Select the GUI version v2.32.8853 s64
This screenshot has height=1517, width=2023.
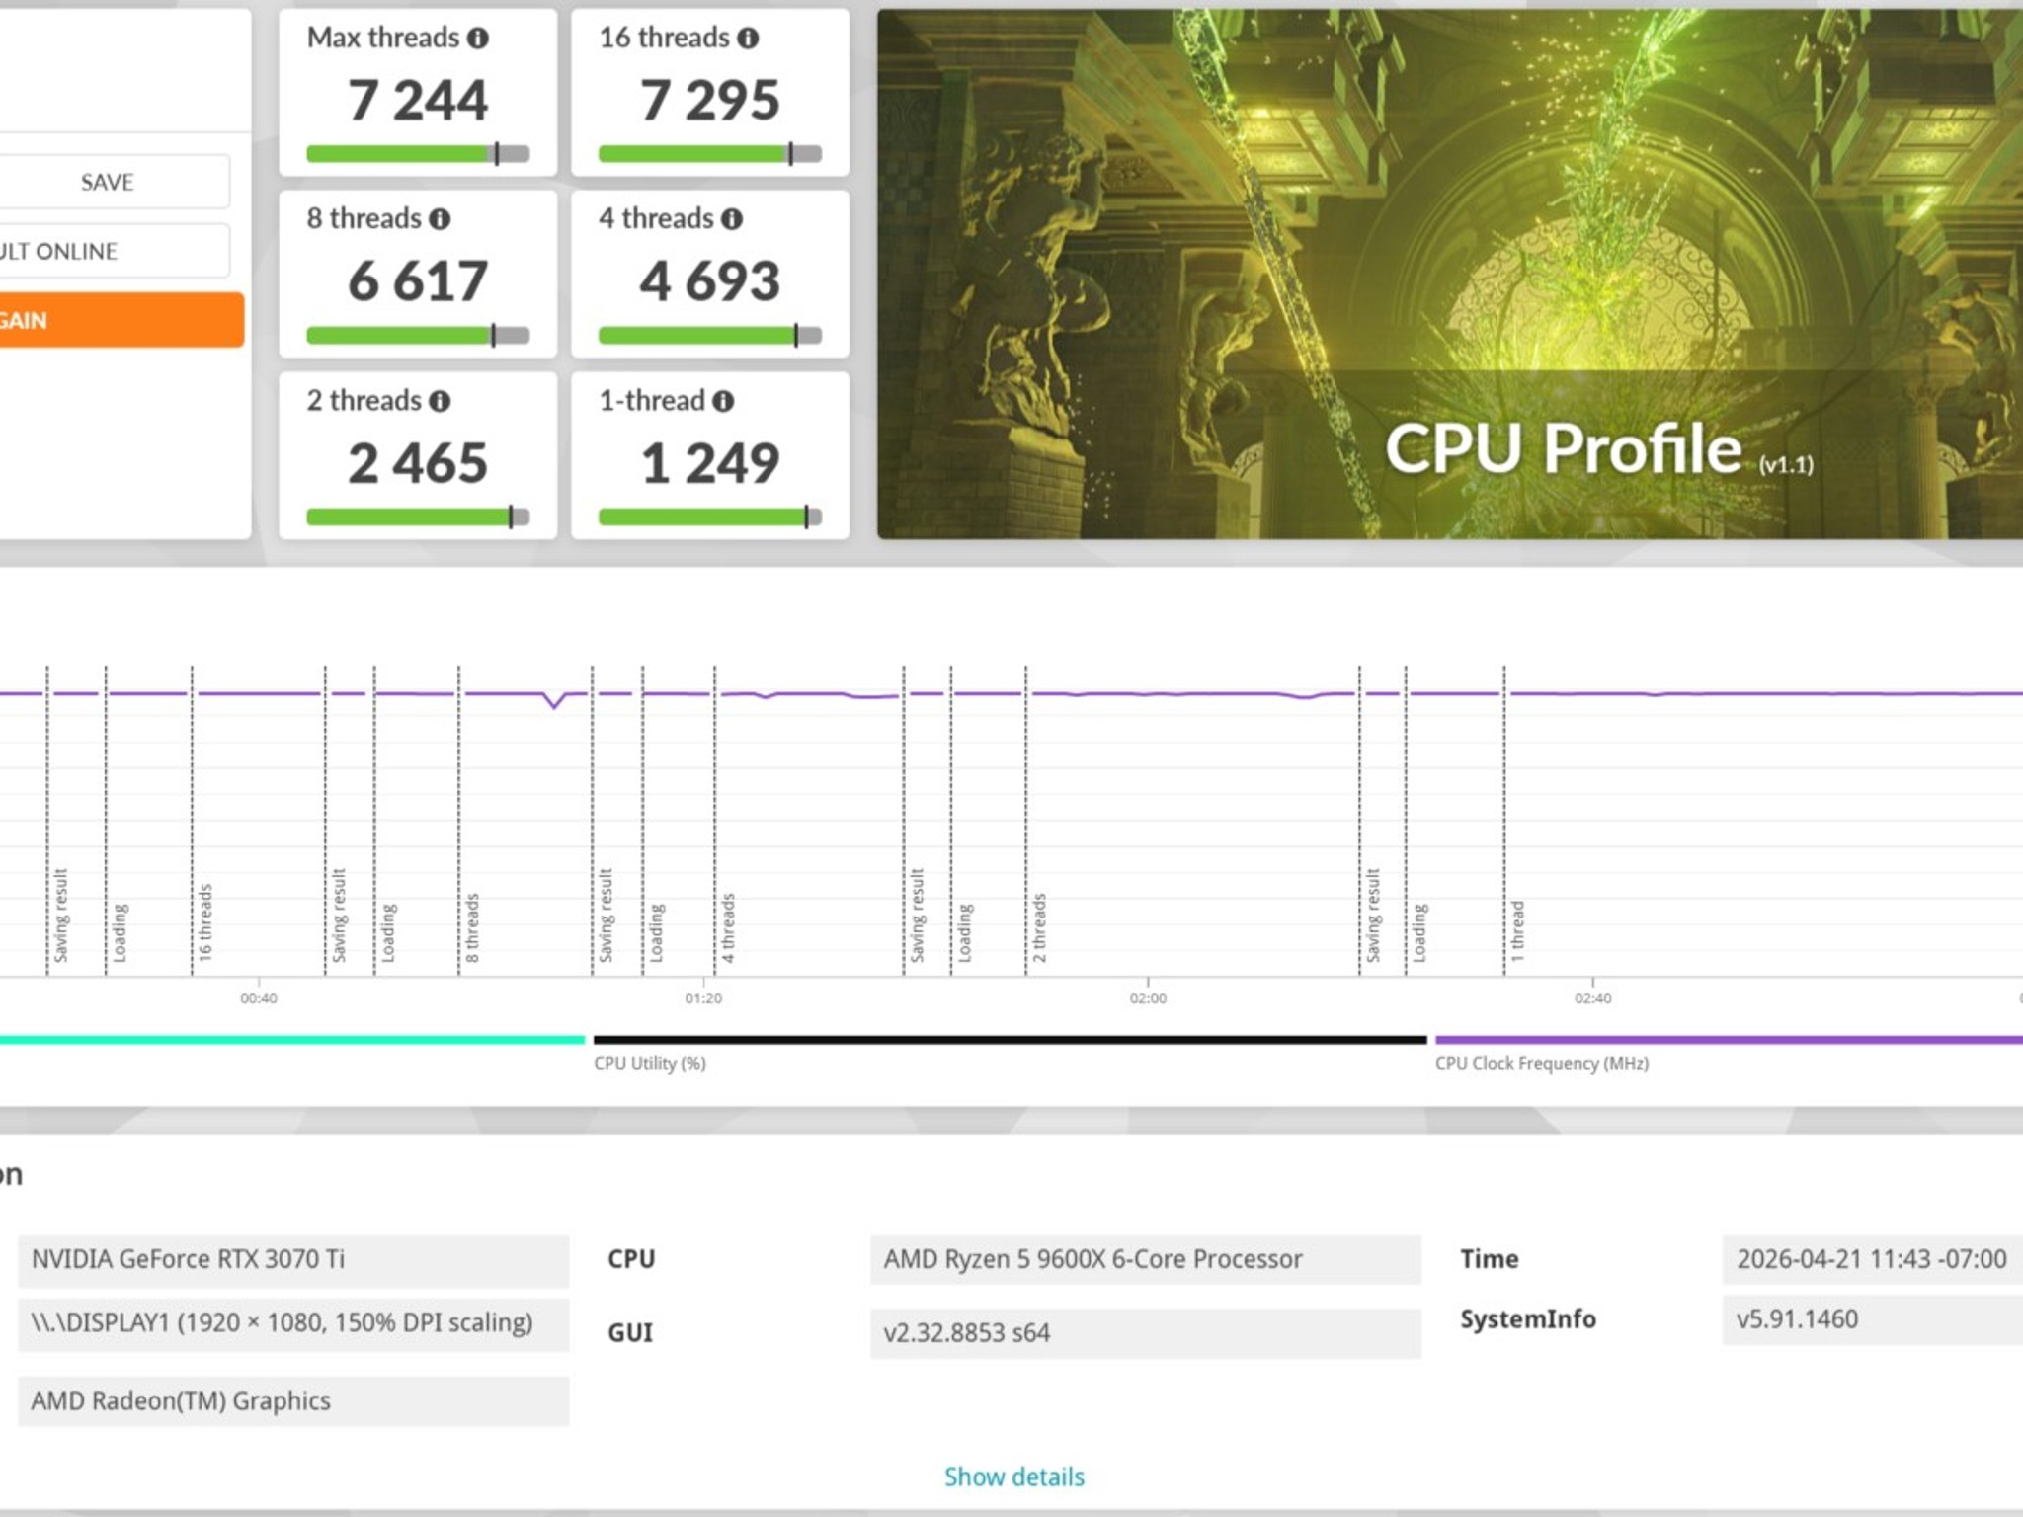coord(1146,1333)
